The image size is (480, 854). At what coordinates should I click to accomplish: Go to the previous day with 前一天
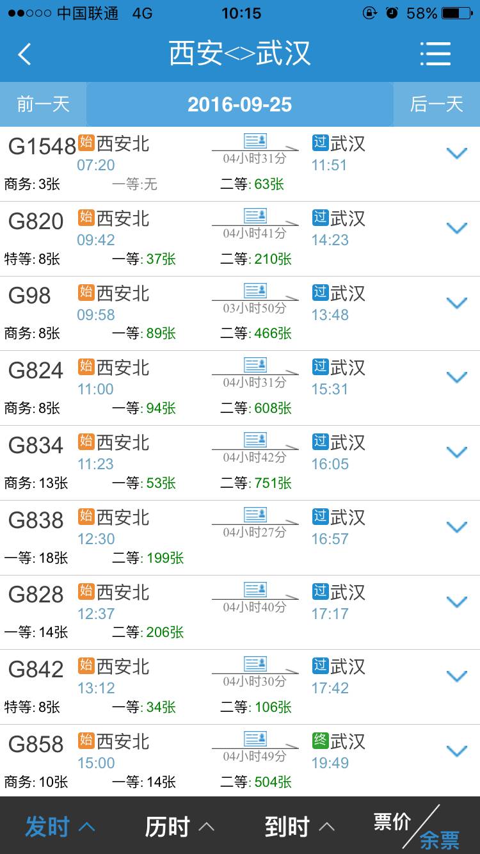[43, 105]
